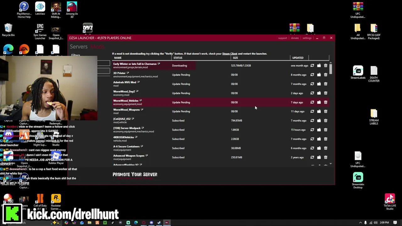Sort mods by the NAME column
Image resolution: width=402 pixels, height=226 pixels.
118,58
